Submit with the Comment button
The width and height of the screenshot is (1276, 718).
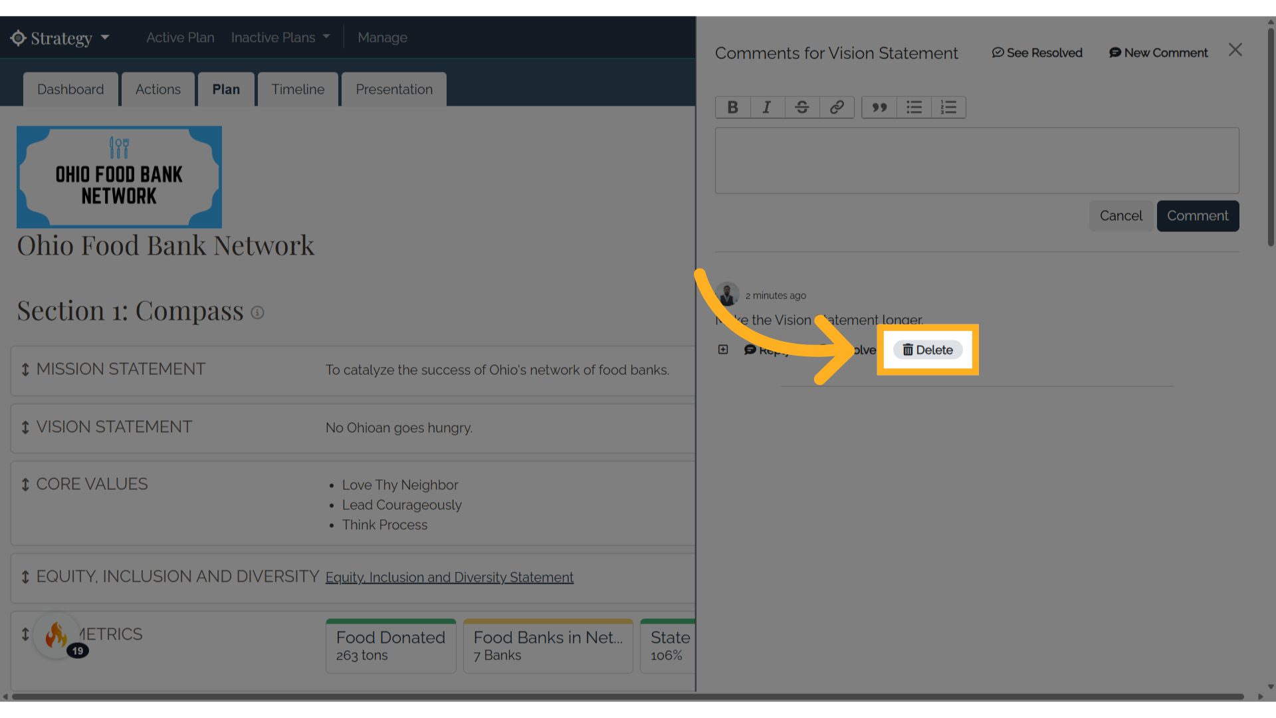click(x=1198, y=216)
